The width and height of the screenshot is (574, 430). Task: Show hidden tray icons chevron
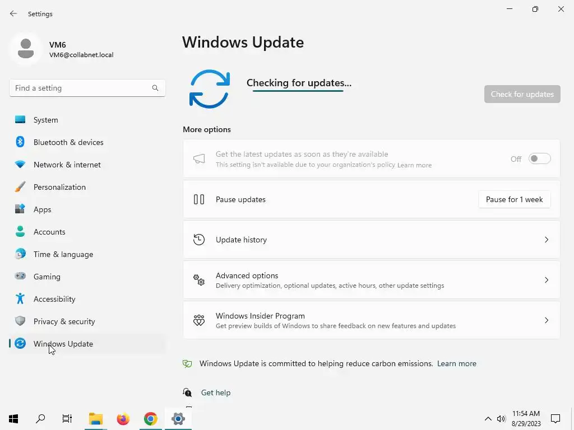pos(488,419)
